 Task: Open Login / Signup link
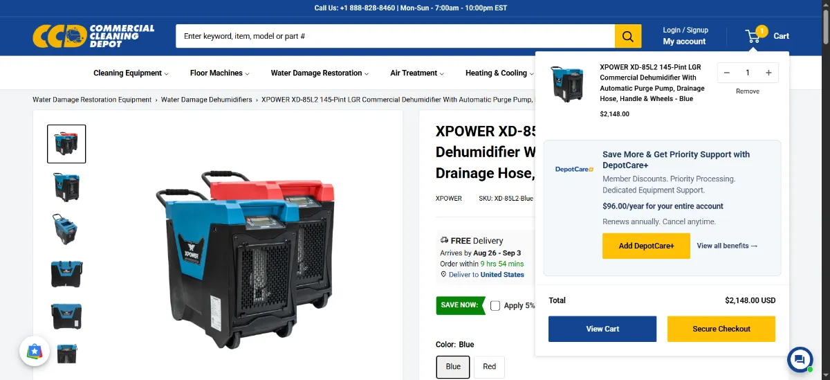(x=685, y=30)
